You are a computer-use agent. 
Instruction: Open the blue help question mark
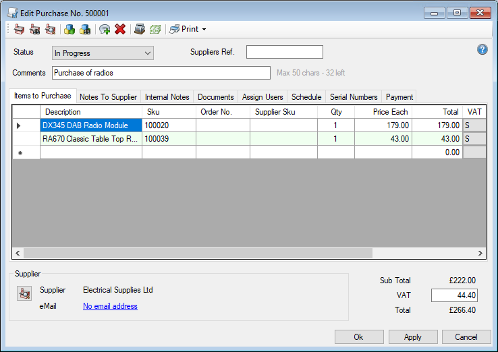click(482, 49)
